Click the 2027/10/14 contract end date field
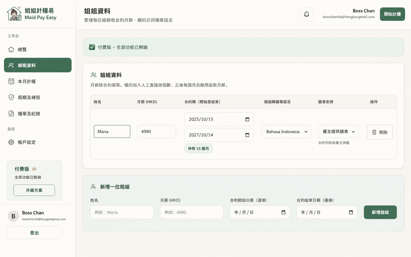 pyautogui.click(x=219, y=135)
